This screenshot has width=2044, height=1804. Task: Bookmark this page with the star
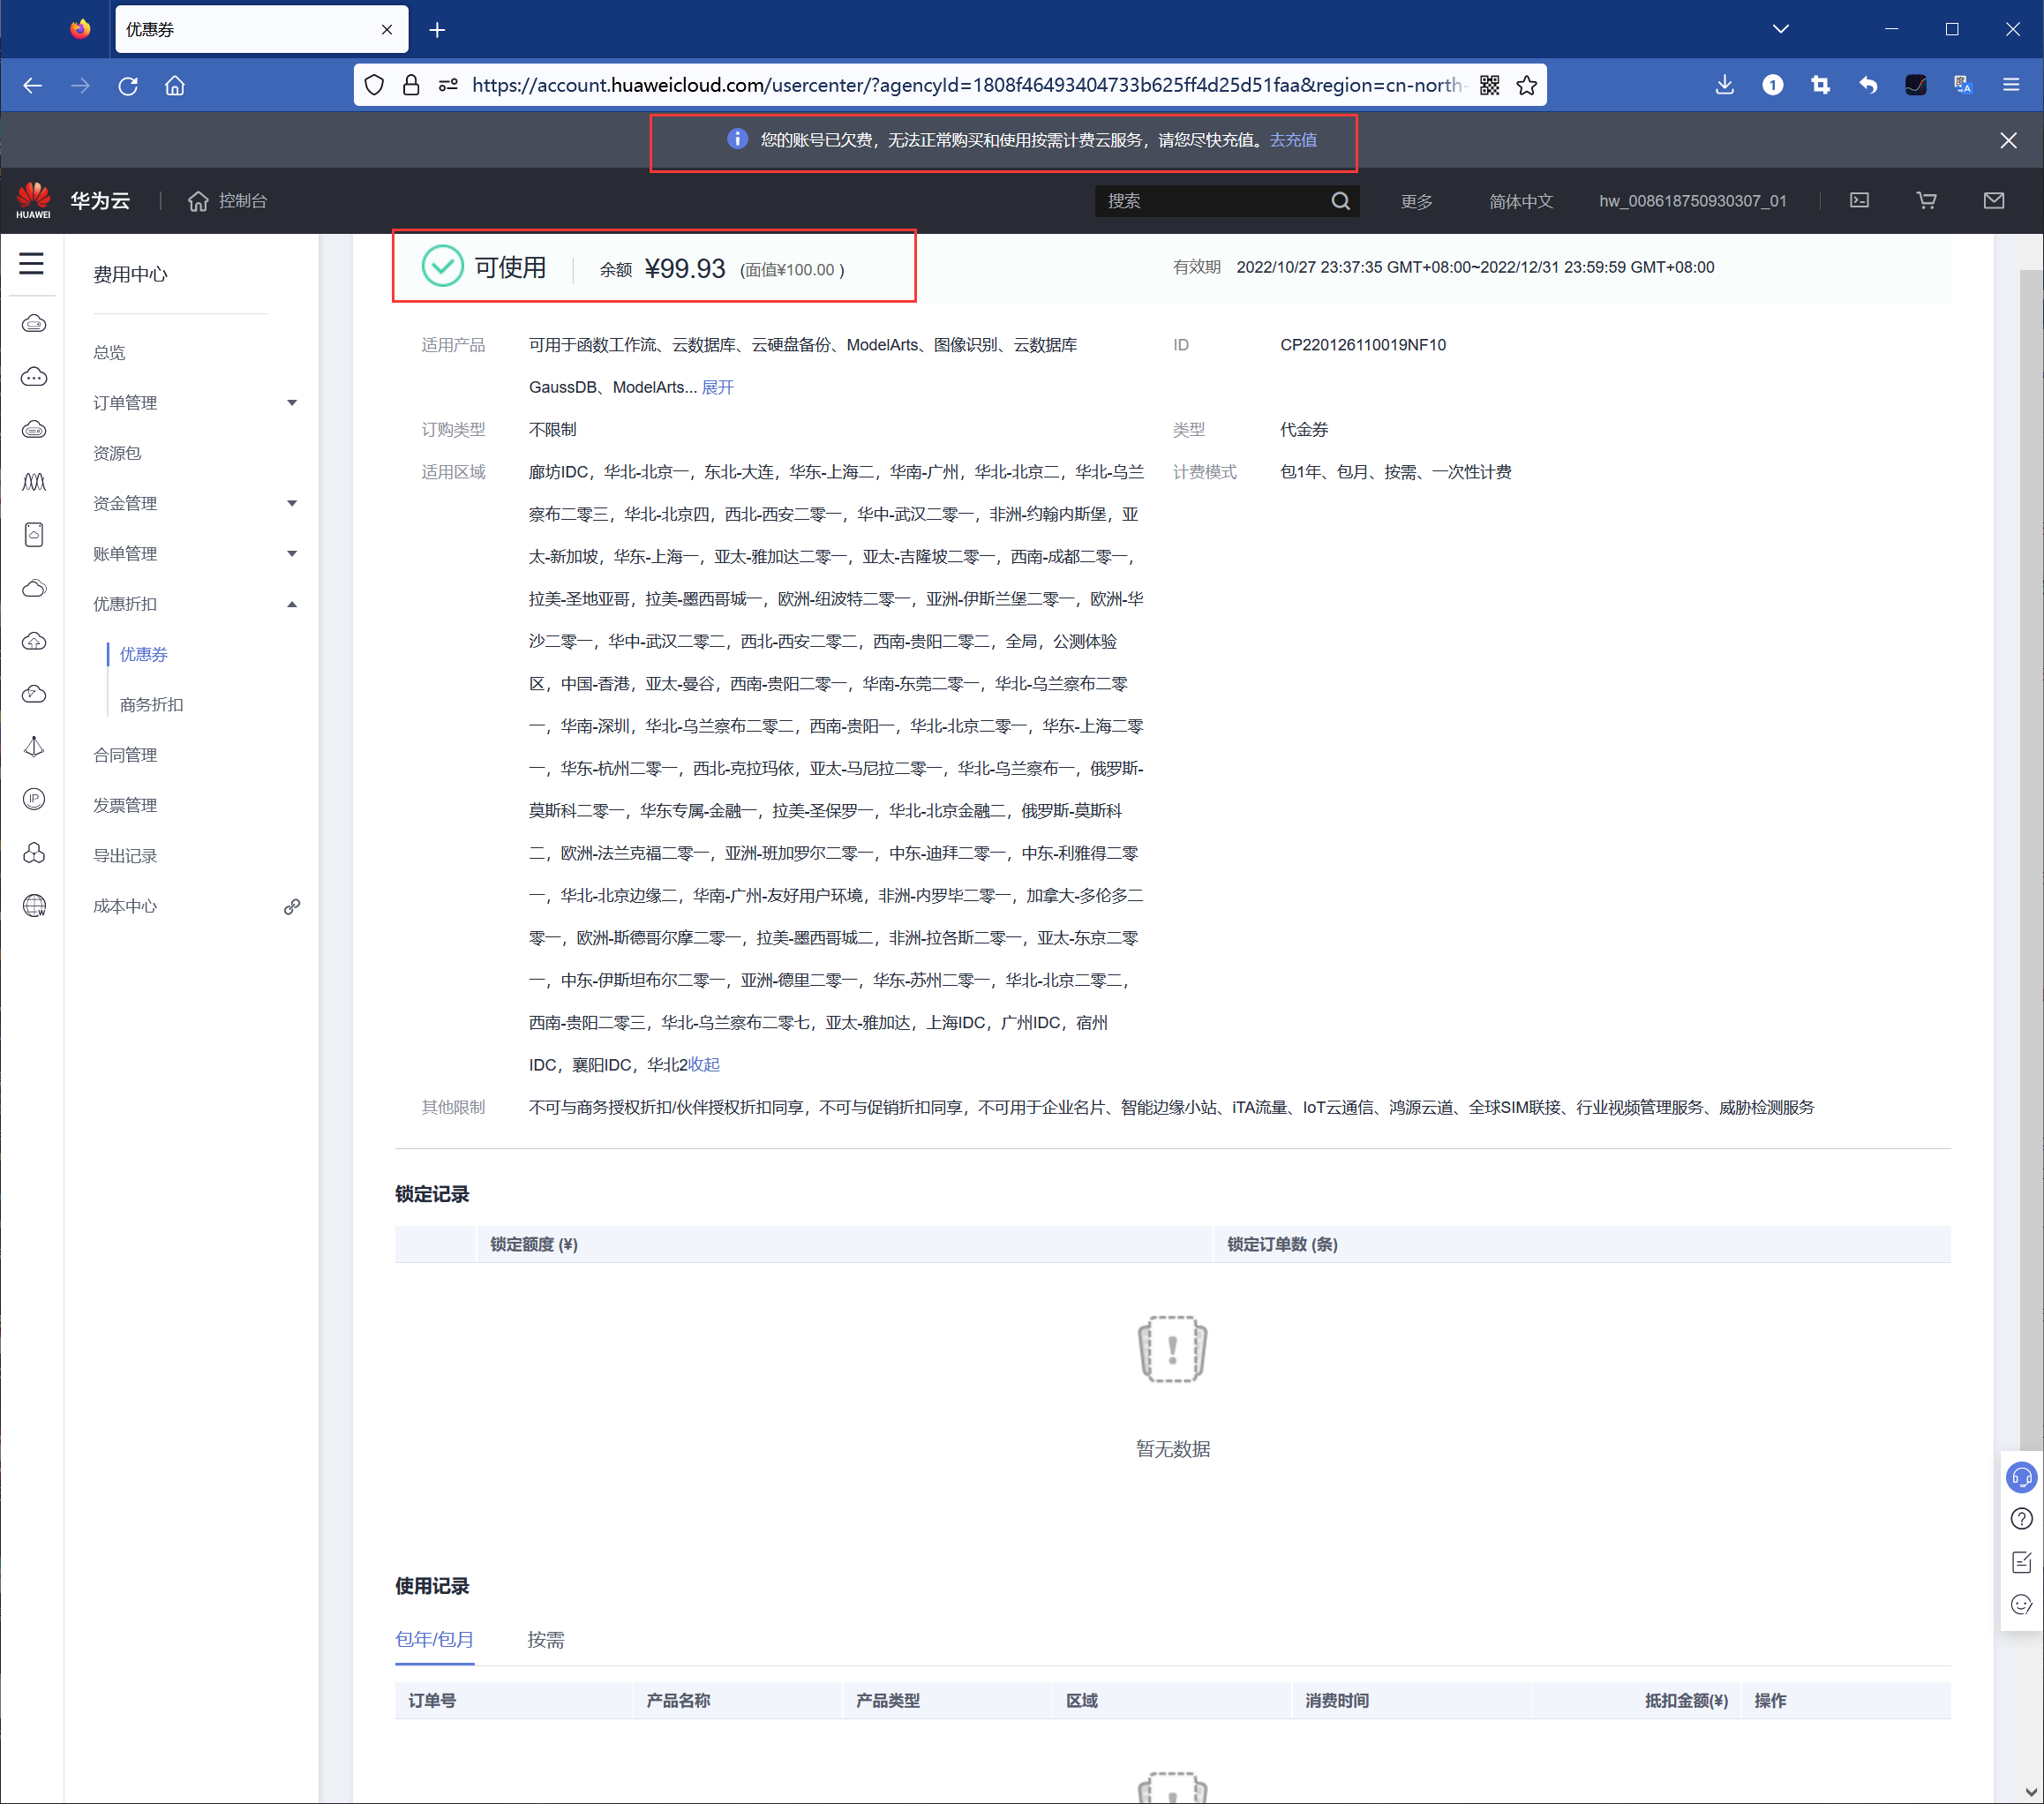pyautogui.click(x=1526, y=86)
